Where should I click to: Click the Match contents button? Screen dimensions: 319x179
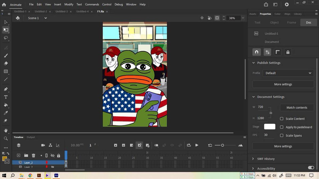pyautogui.click(x=297, y=108)
